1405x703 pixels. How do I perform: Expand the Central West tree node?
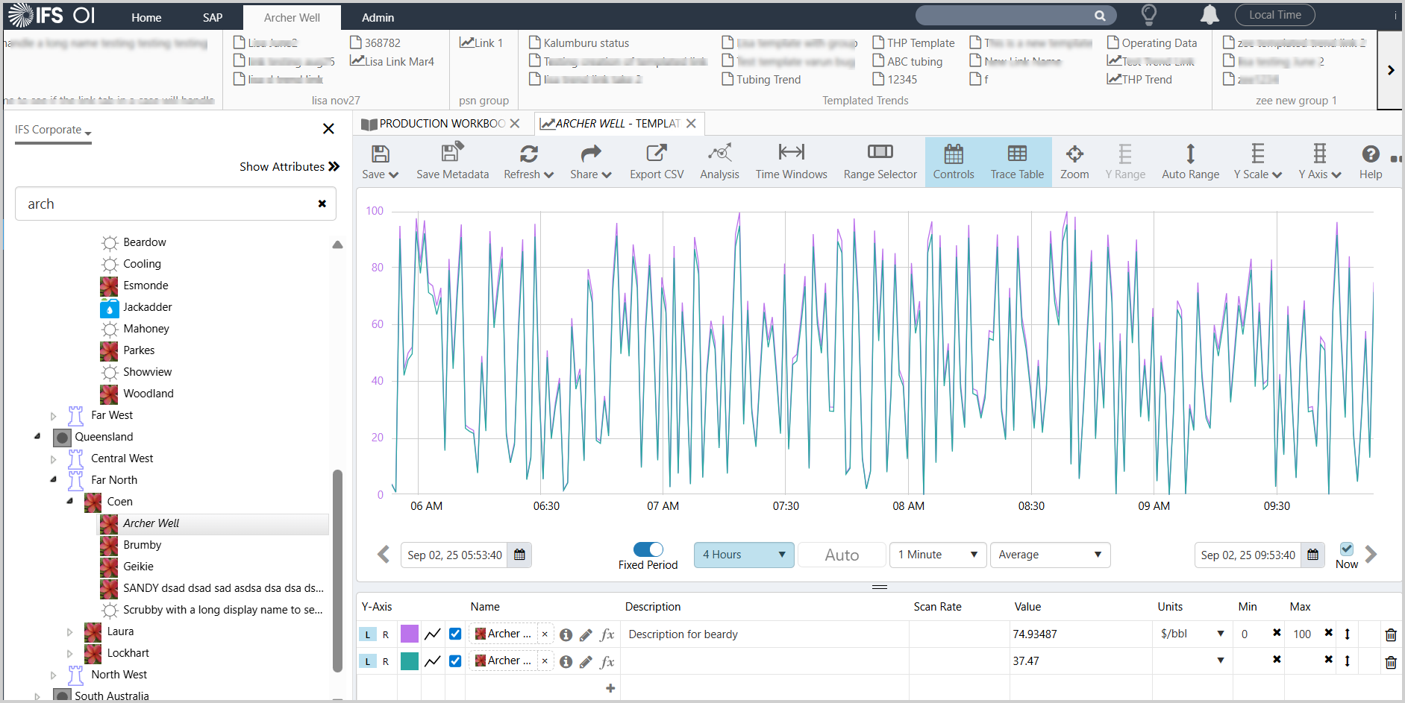pyautogui.click(x=53, y=459)
